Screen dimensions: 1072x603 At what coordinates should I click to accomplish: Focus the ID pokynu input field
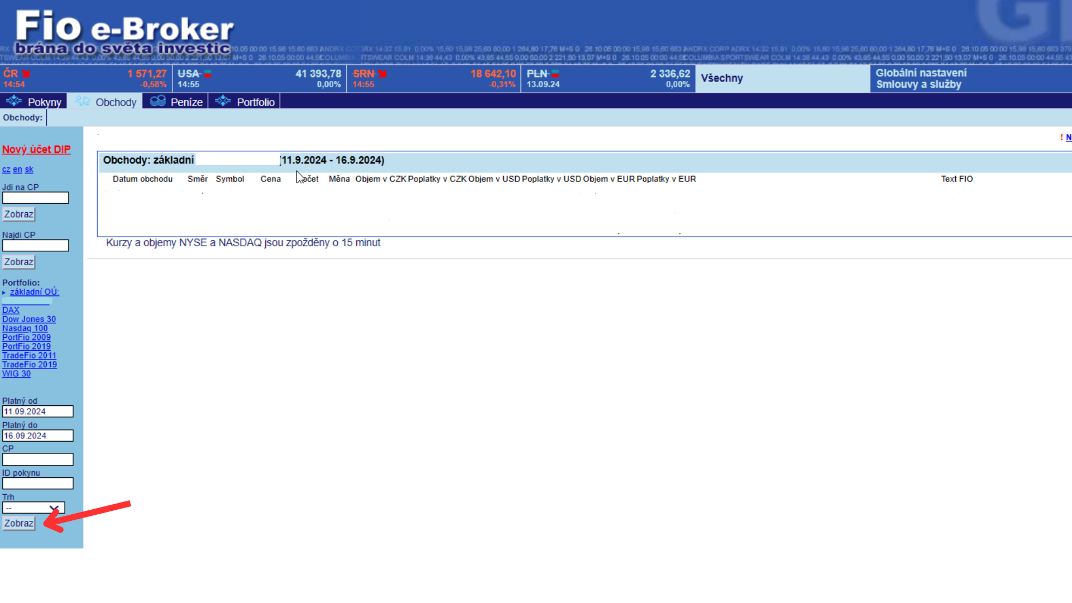click(37, 484)
